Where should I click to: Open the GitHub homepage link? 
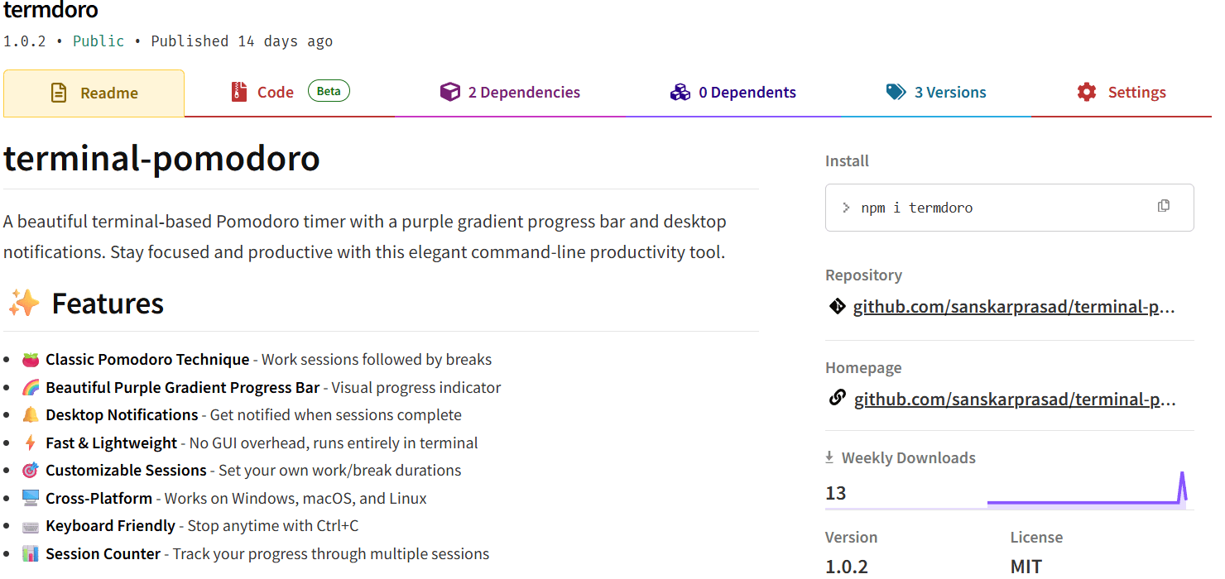coord(1015,400)
